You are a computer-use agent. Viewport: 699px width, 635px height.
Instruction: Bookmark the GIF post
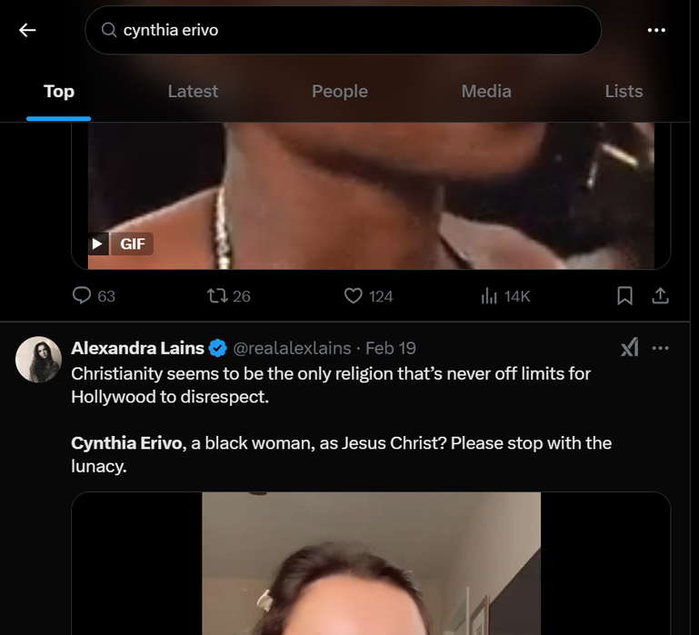[624, 295]
